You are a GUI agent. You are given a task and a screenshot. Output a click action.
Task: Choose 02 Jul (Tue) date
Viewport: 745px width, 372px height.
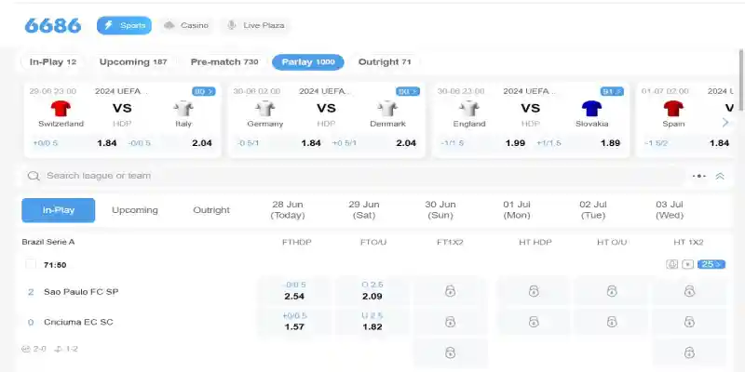593,210
